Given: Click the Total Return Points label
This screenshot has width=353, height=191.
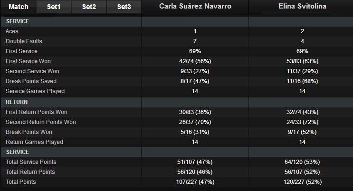Looking at the screenshot, I should pyautogui.click(x=30, y=172).
